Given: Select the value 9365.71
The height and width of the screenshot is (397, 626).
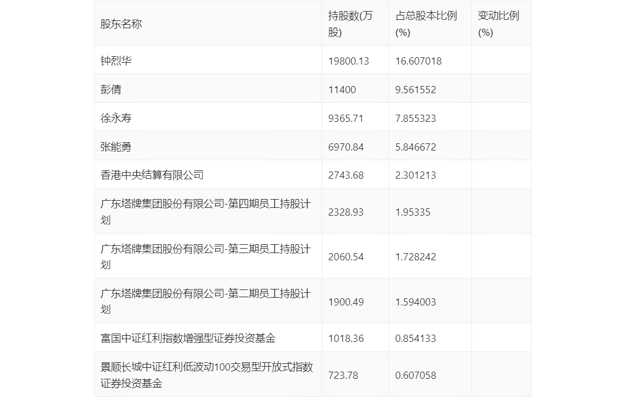Looking at the screenshot, I should click(x=346, y=119).
